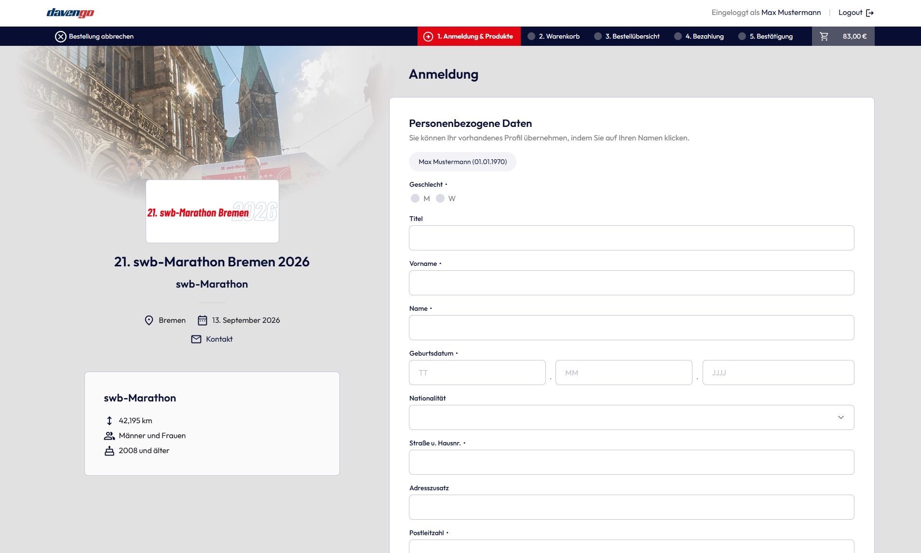Select gender M radio button
This screenshot has width=921, height=553.
[x=415, y=198]
